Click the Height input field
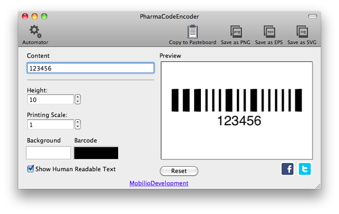 pyautogui.click(x=51, y=100)
